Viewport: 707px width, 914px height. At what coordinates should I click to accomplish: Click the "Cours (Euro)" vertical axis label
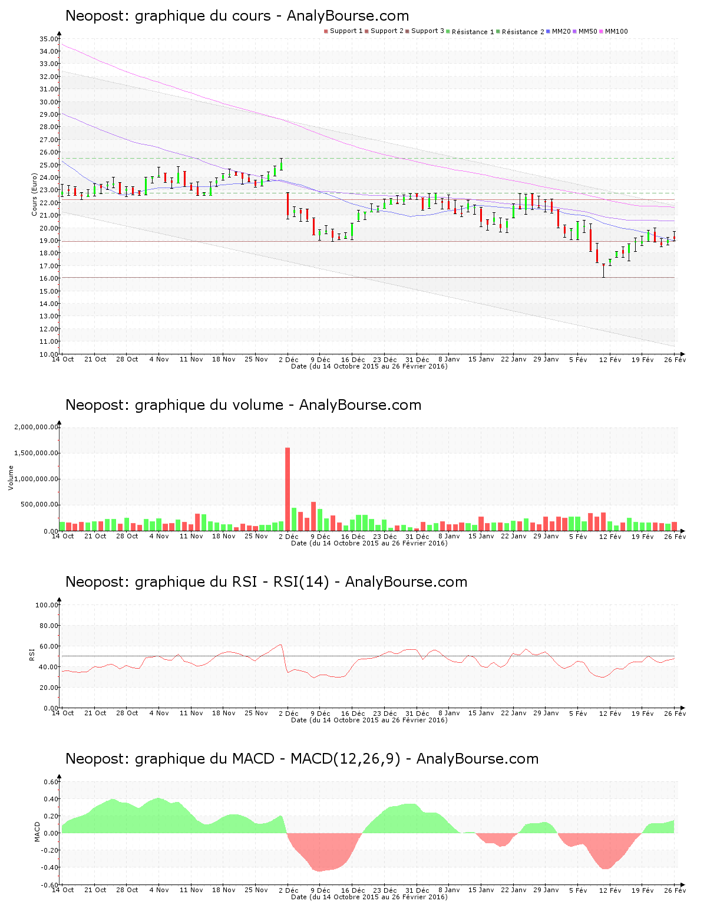coord(35,194)
